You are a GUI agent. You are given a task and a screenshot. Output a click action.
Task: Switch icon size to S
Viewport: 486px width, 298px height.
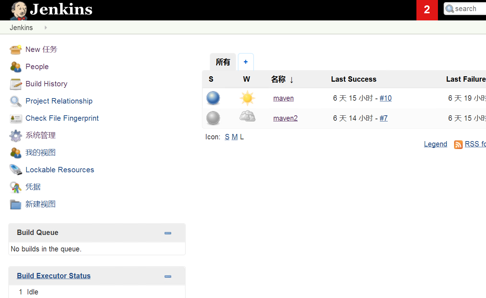pos(227,137)
